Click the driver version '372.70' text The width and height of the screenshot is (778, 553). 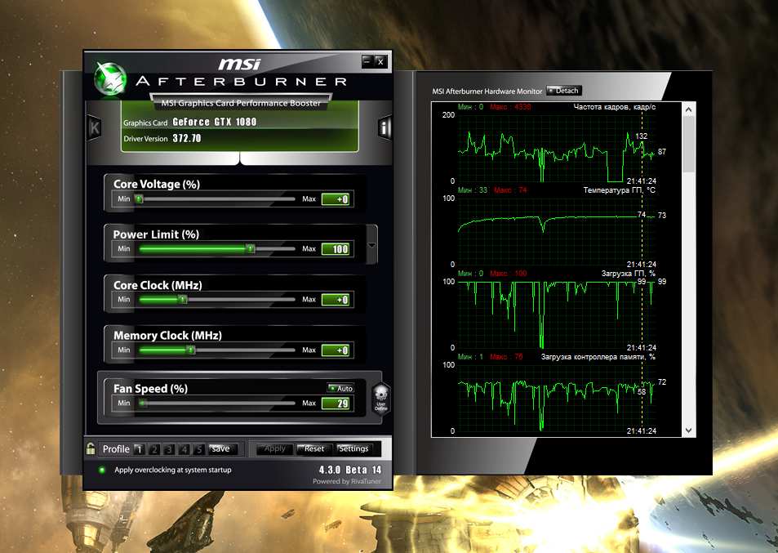(x=187, y=139)
